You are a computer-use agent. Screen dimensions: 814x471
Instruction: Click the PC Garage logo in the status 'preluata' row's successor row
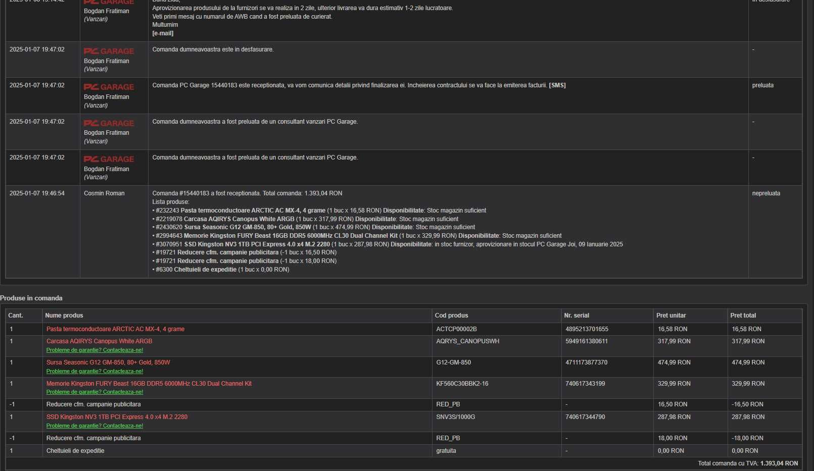tap(109, 123)
